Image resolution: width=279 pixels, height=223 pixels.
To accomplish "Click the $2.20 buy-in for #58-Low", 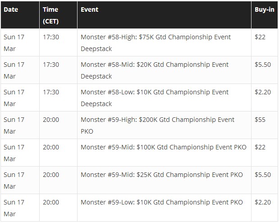I will pos(263,92).
